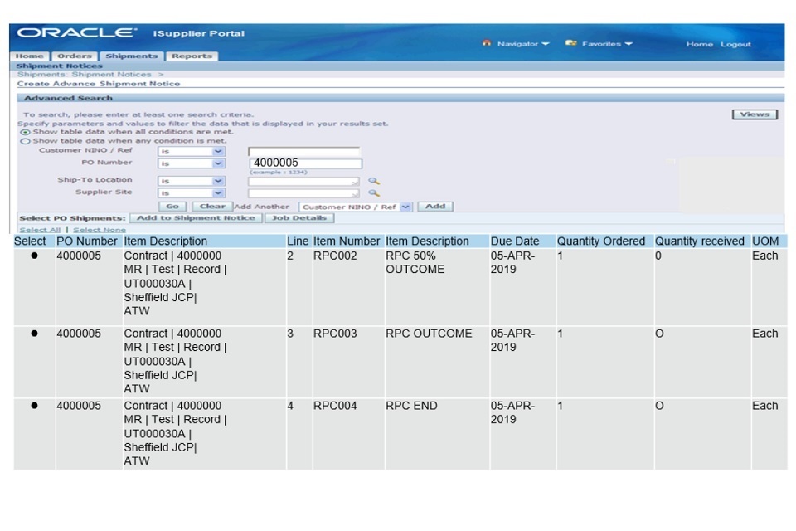Switch to the Reports tab
Screen dimensions: 796x531
click(192, 56)
